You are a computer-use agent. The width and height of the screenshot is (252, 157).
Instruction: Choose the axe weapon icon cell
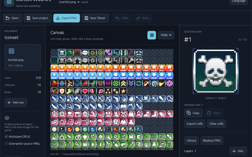[x=77, y=99]
